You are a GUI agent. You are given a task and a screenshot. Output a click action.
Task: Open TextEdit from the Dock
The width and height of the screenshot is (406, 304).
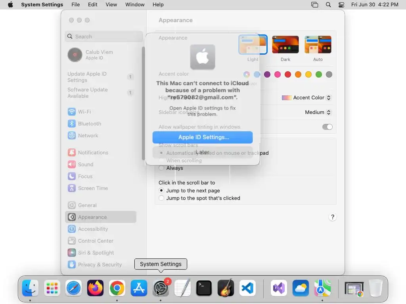tap(182, 288)
